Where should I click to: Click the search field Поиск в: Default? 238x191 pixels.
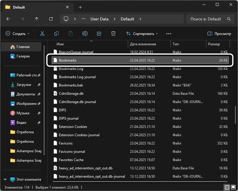[206, 19]
